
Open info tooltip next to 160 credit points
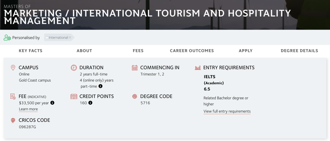pos(90,103)
